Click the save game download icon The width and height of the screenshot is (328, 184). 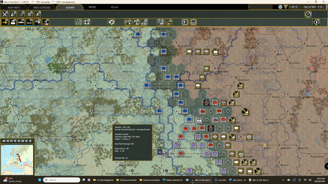pyautogui.click(x=38, y=14)
